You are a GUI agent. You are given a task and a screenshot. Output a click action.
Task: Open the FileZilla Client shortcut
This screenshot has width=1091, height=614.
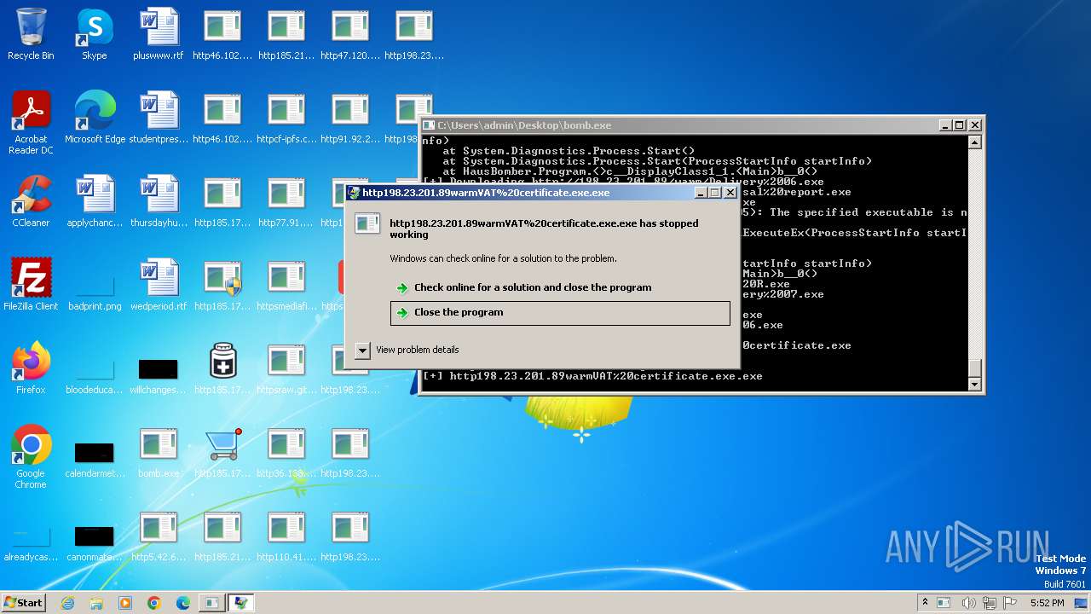pyautogui.click(x=31, y=285)
